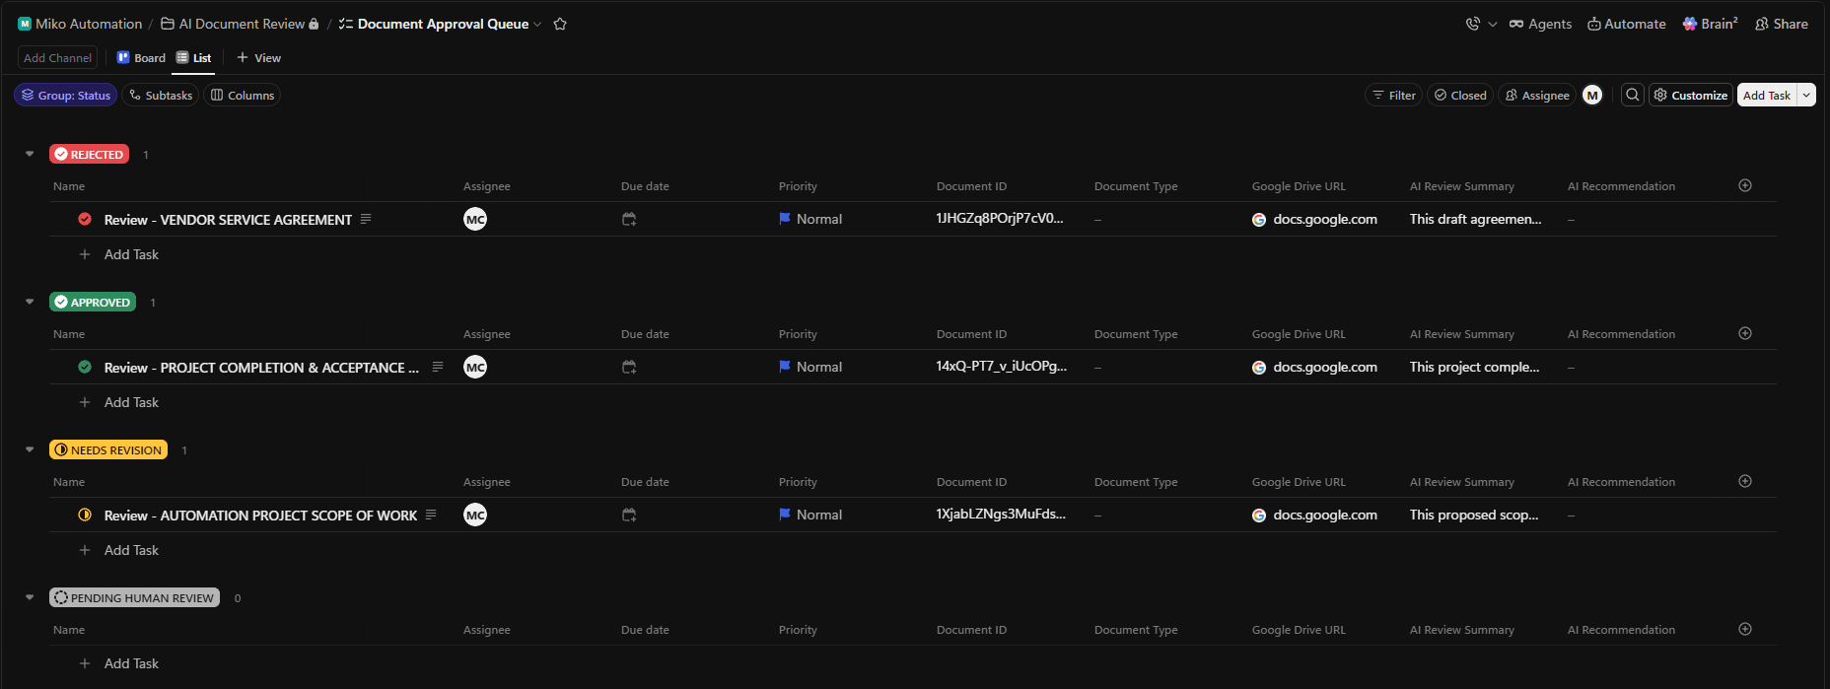Set due date for Automation Project Scope task
This screenshot has height=689, width=1830.
pos(629,515)
